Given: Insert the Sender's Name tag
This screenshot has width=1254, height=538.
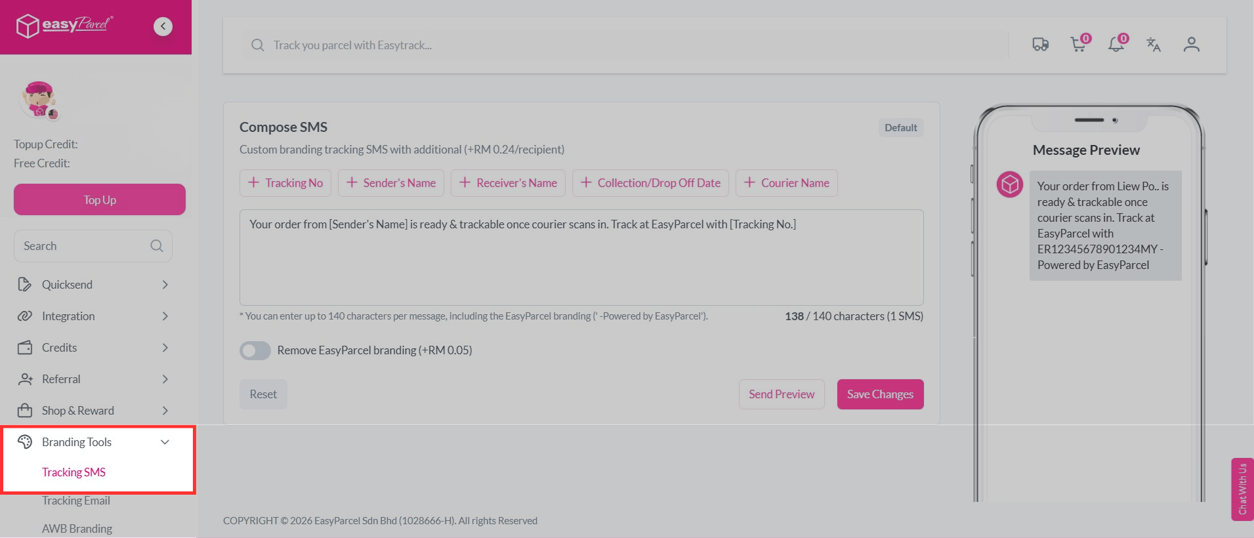Looking at the screenshot, I should click(x=391, y=183).
